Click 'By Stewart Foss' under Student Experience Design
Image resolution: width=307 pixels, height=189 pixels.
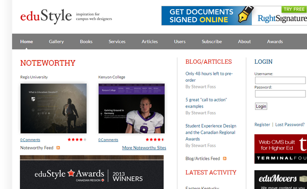tap(200, 146)
